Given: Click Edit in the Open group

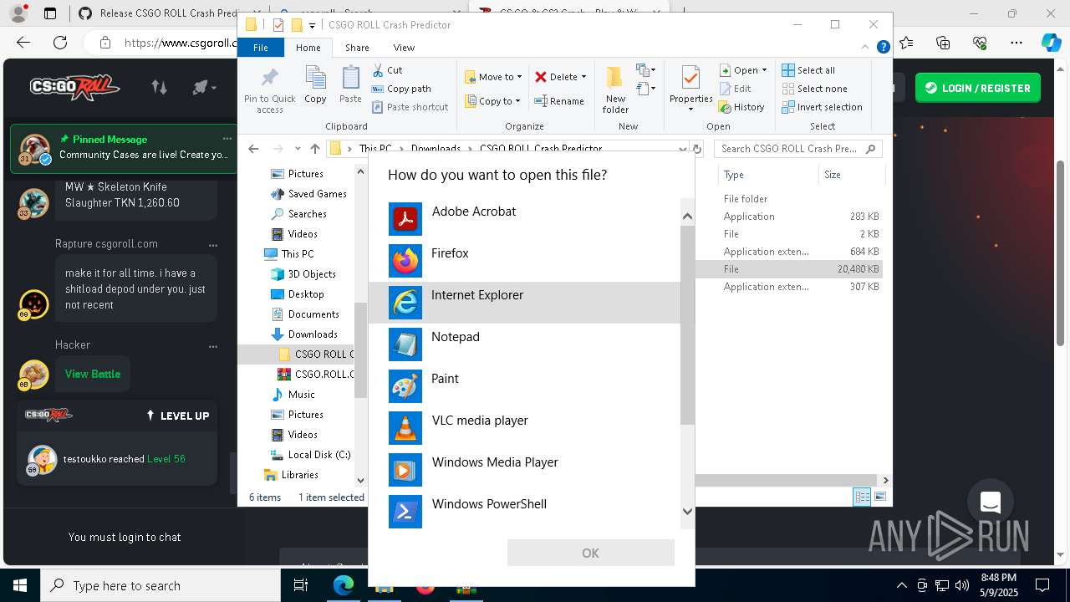Looking at the screenshot, I should click(x=735, y=89).
